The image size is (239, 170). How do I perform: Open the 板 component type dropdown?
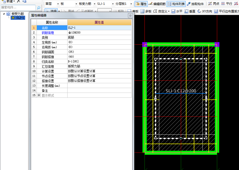(76, 4)
